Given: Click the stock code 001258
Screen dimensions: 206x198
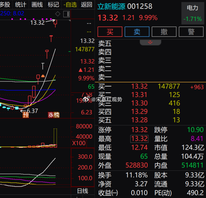Looking at the screenshot, I should click(140, 6).
